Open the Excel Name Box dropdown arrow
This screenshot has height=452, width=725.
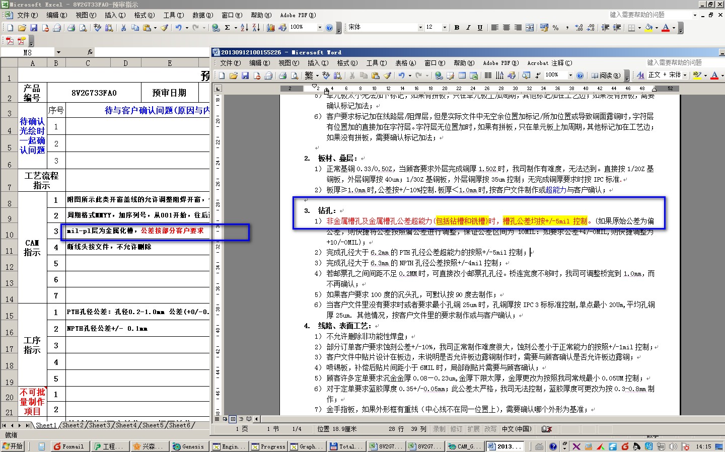point(58,52)
